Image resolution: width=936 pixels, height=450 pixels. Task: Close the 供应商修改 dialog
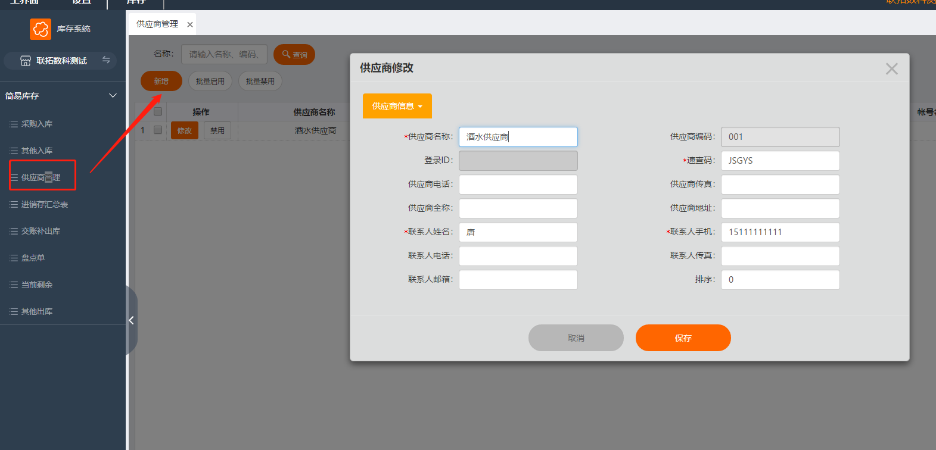point(892,69)
